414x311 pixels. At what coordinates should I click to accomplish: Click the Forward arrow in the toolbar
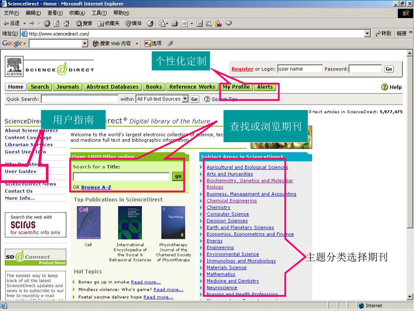click(x=32, y=23)
